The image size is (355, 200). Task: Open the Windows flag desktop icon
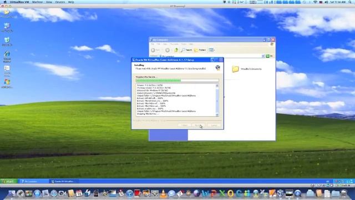point(7,82)
